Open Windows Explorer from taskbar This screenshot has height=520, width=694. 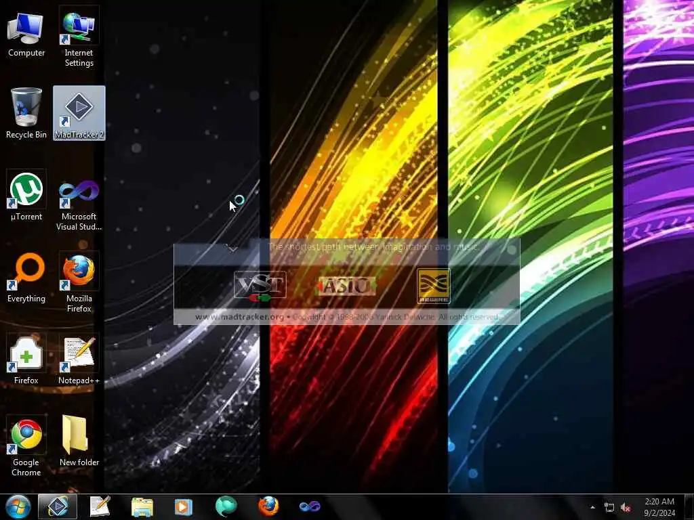tap(142, 506)
